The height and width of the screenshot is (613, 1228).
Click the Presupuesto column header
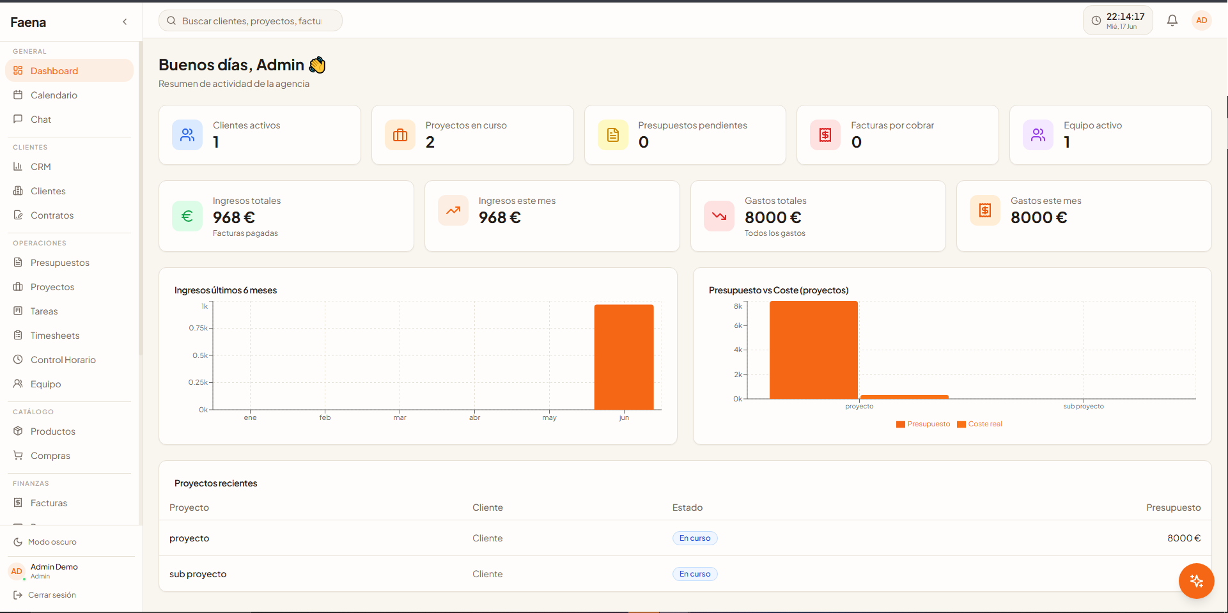coord(1173,508)
